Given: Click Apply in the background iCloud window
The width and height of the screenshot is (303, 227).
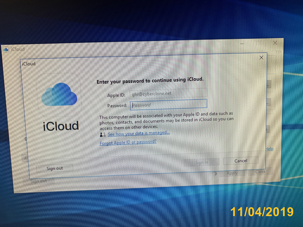Looking at the screenshot, I should [x=232, y=173].
